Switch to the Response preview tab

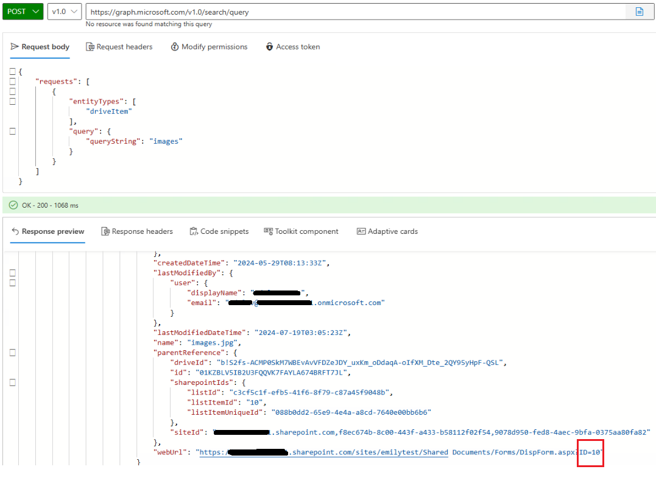pyautogui.click(x=48, y=231)
